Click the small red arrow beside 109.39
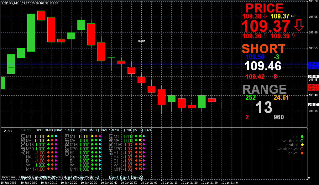Viewport: 319px width, 185px height. coord(293,36)
